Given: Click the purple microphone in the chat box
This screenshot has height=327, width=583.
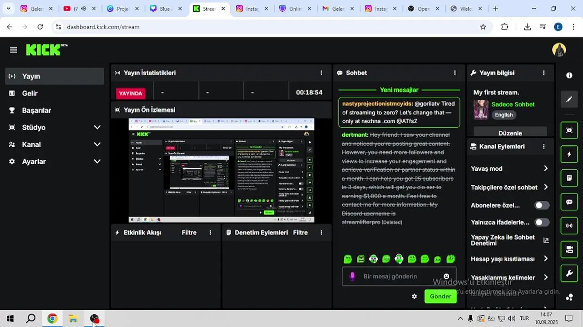Looking at the screenshot, I should 352,276.
